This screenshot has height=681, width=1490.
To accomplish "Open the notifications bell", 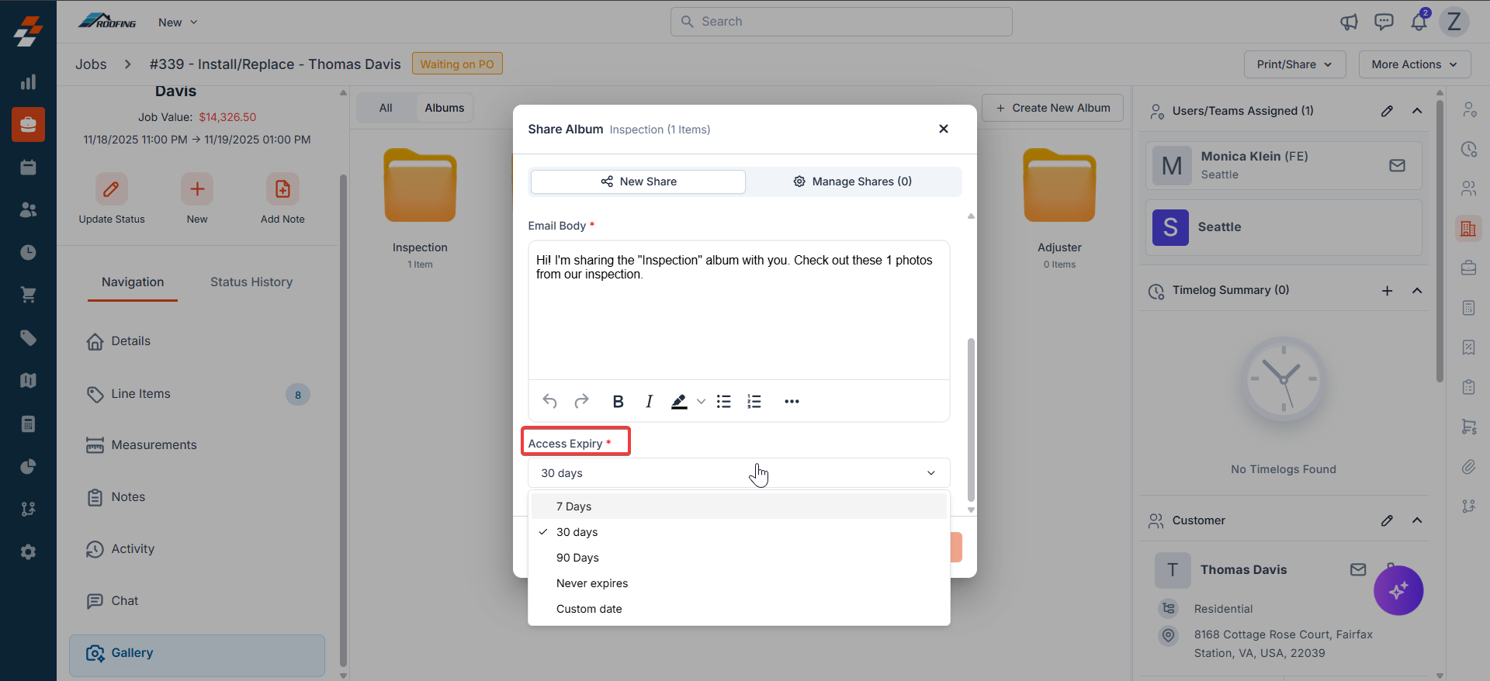I will coord(1419,22).
